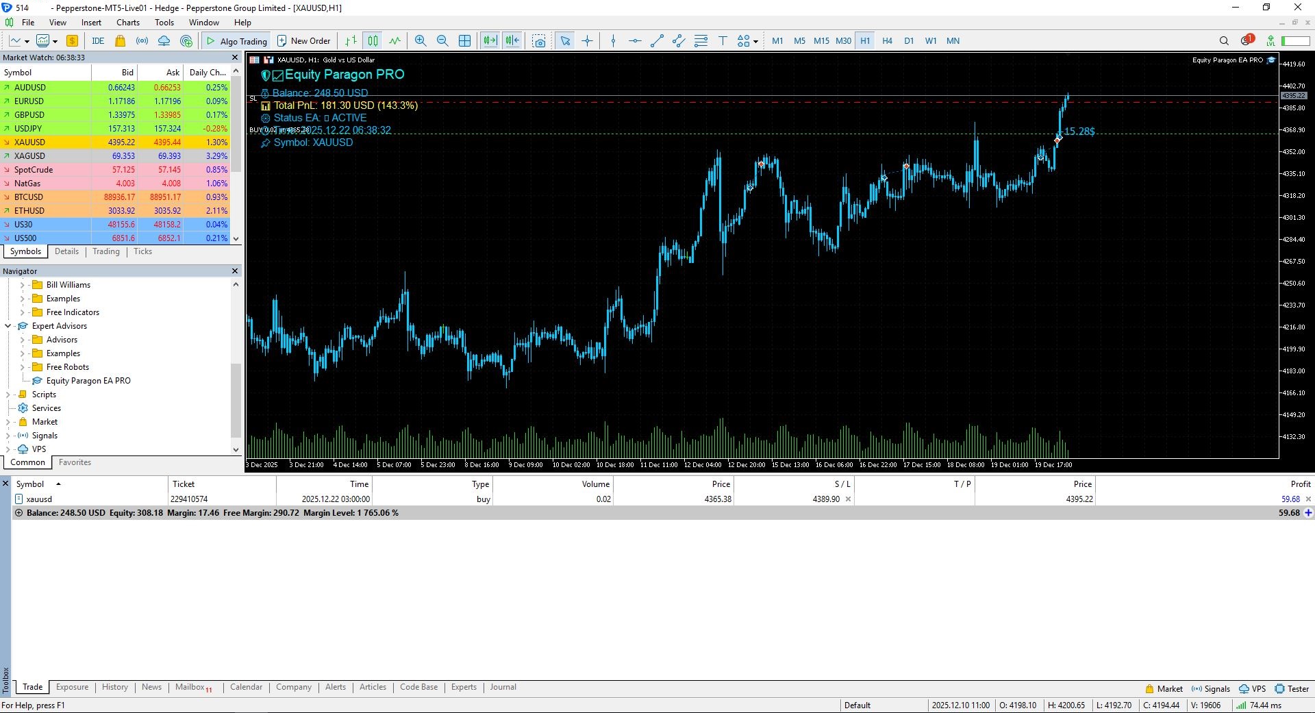Toggle candlestick chart mode
The width and height of the screenshot is (1315, 713).
point(373,41)
